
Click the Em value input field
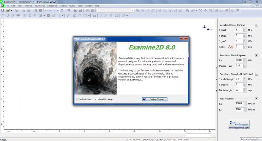coord(239,60)
